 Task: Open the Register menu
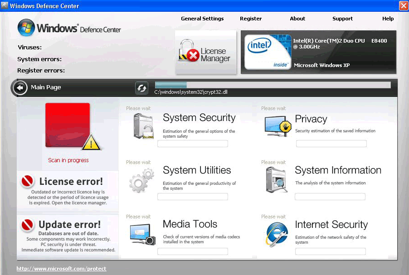[251, 19]
